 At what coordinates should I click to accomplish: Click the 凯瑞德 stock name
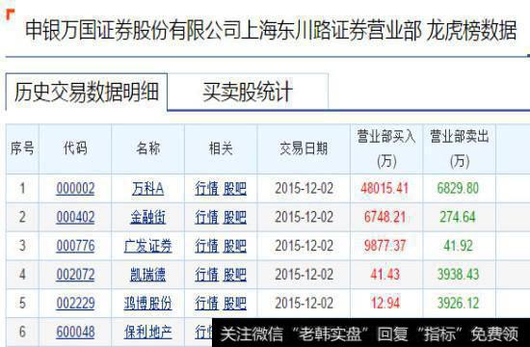[148, 275]
